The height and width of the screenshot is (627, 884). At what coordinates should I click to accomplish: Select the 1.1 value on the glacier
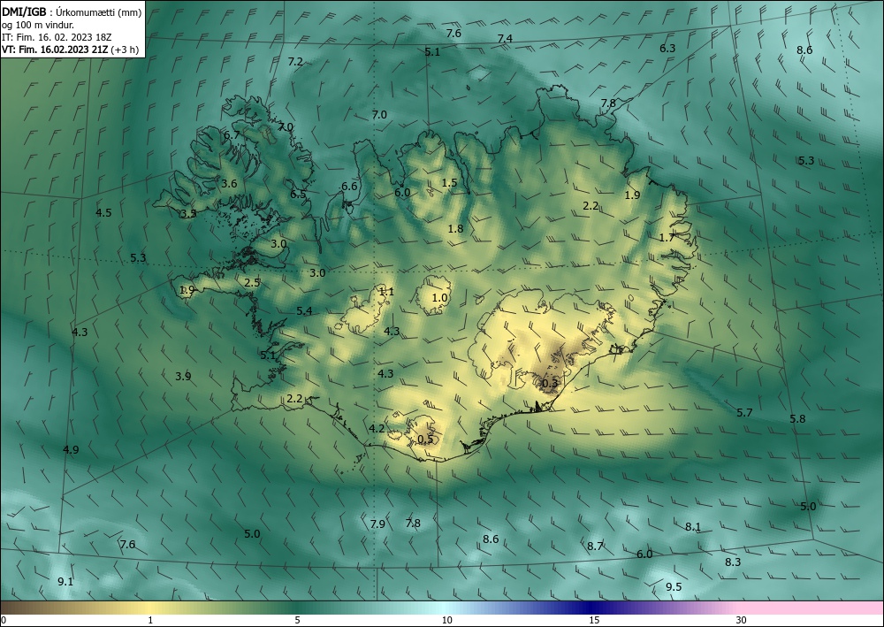point(386,292)
